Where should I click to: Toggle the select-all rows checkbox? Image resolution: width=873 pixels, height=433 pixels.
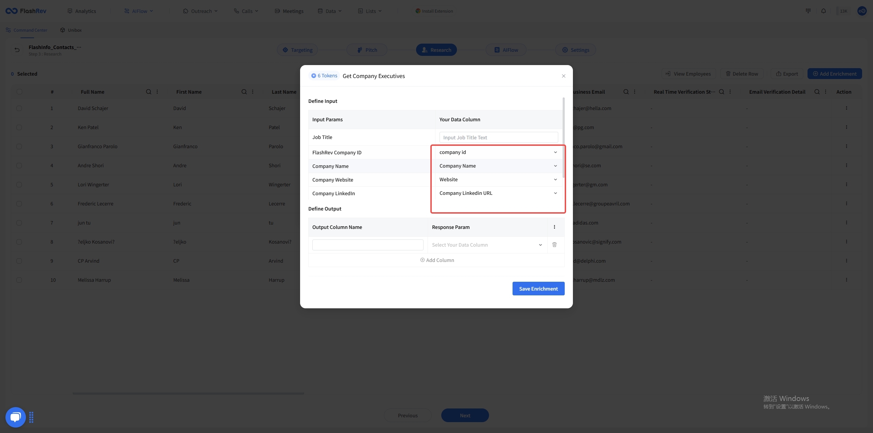pyautogui.click(x=19, y=92)
